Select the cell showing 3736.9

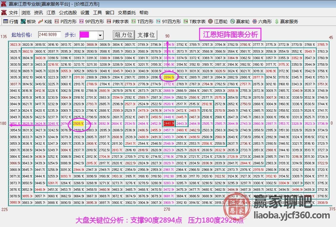pyautogui.click(x=323, y=124)
